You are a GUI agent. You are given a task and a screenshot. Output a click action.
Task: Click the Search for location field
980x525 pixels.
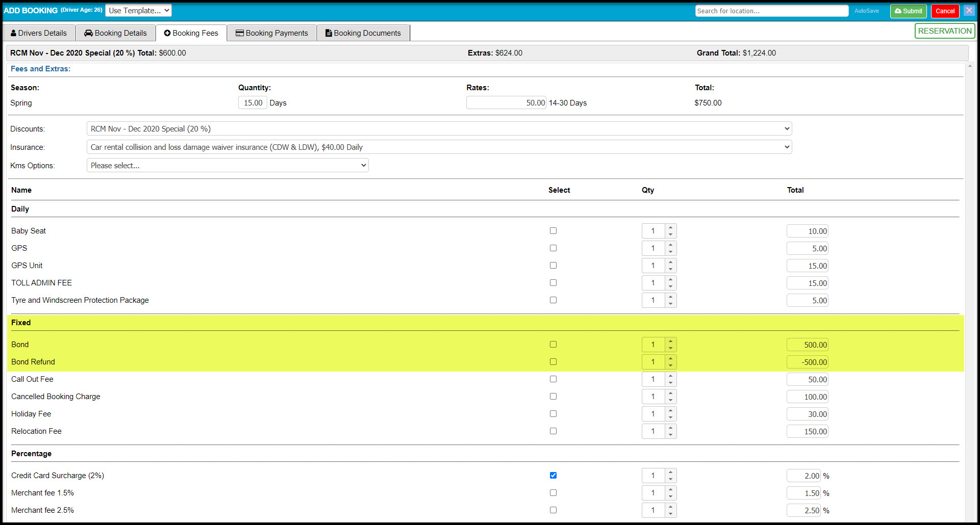(x=772, y=11)
